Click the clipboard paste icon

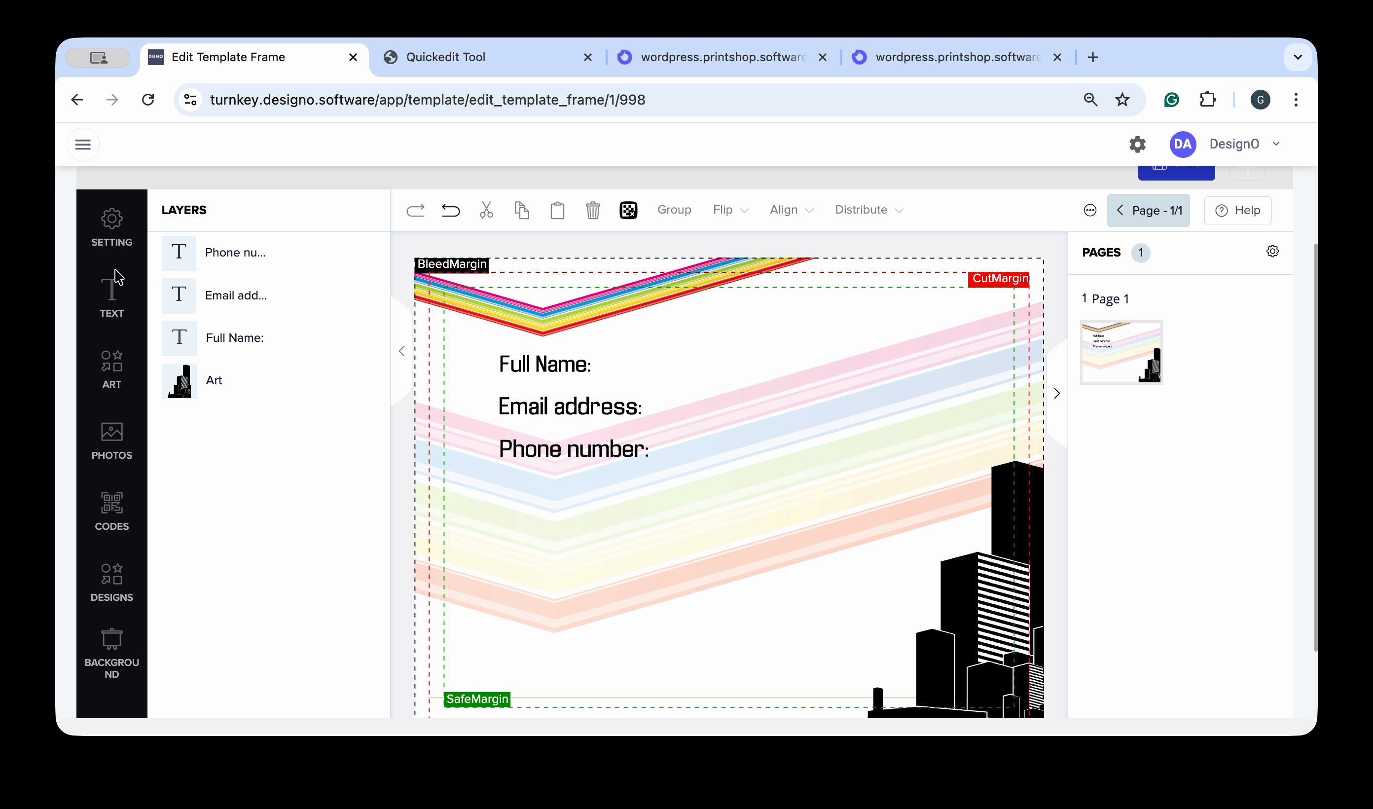(x=557, y=210)
